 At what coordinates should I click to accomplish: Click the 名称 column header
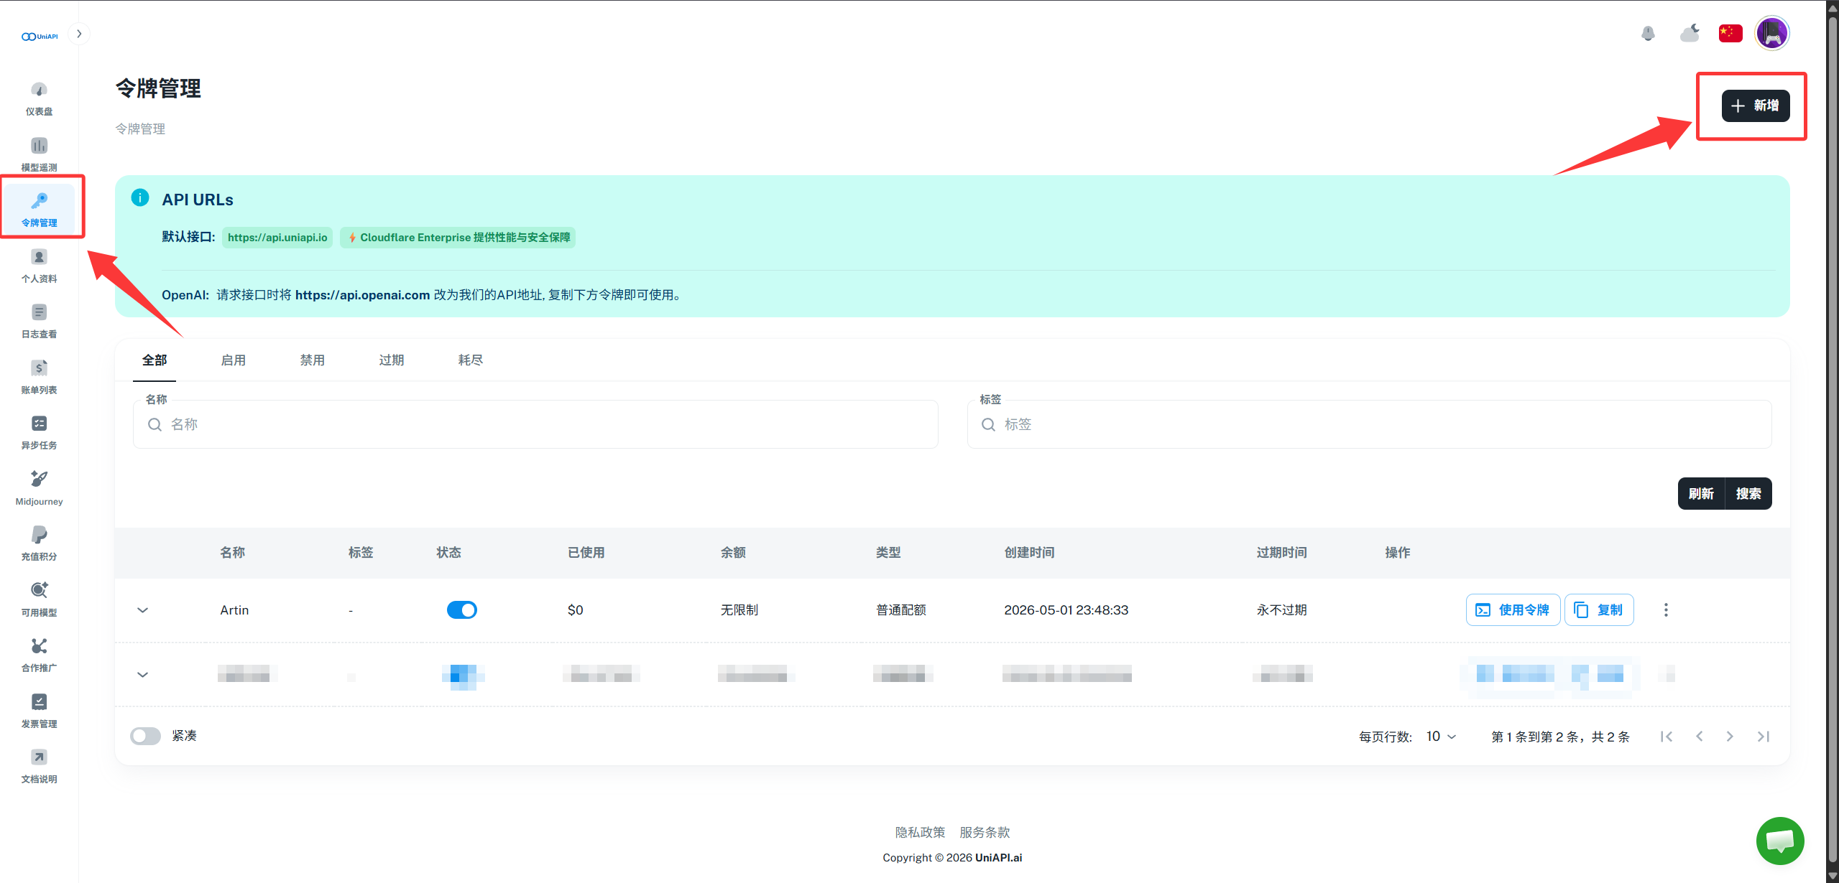pyautogui.click(x=233, y=553)
